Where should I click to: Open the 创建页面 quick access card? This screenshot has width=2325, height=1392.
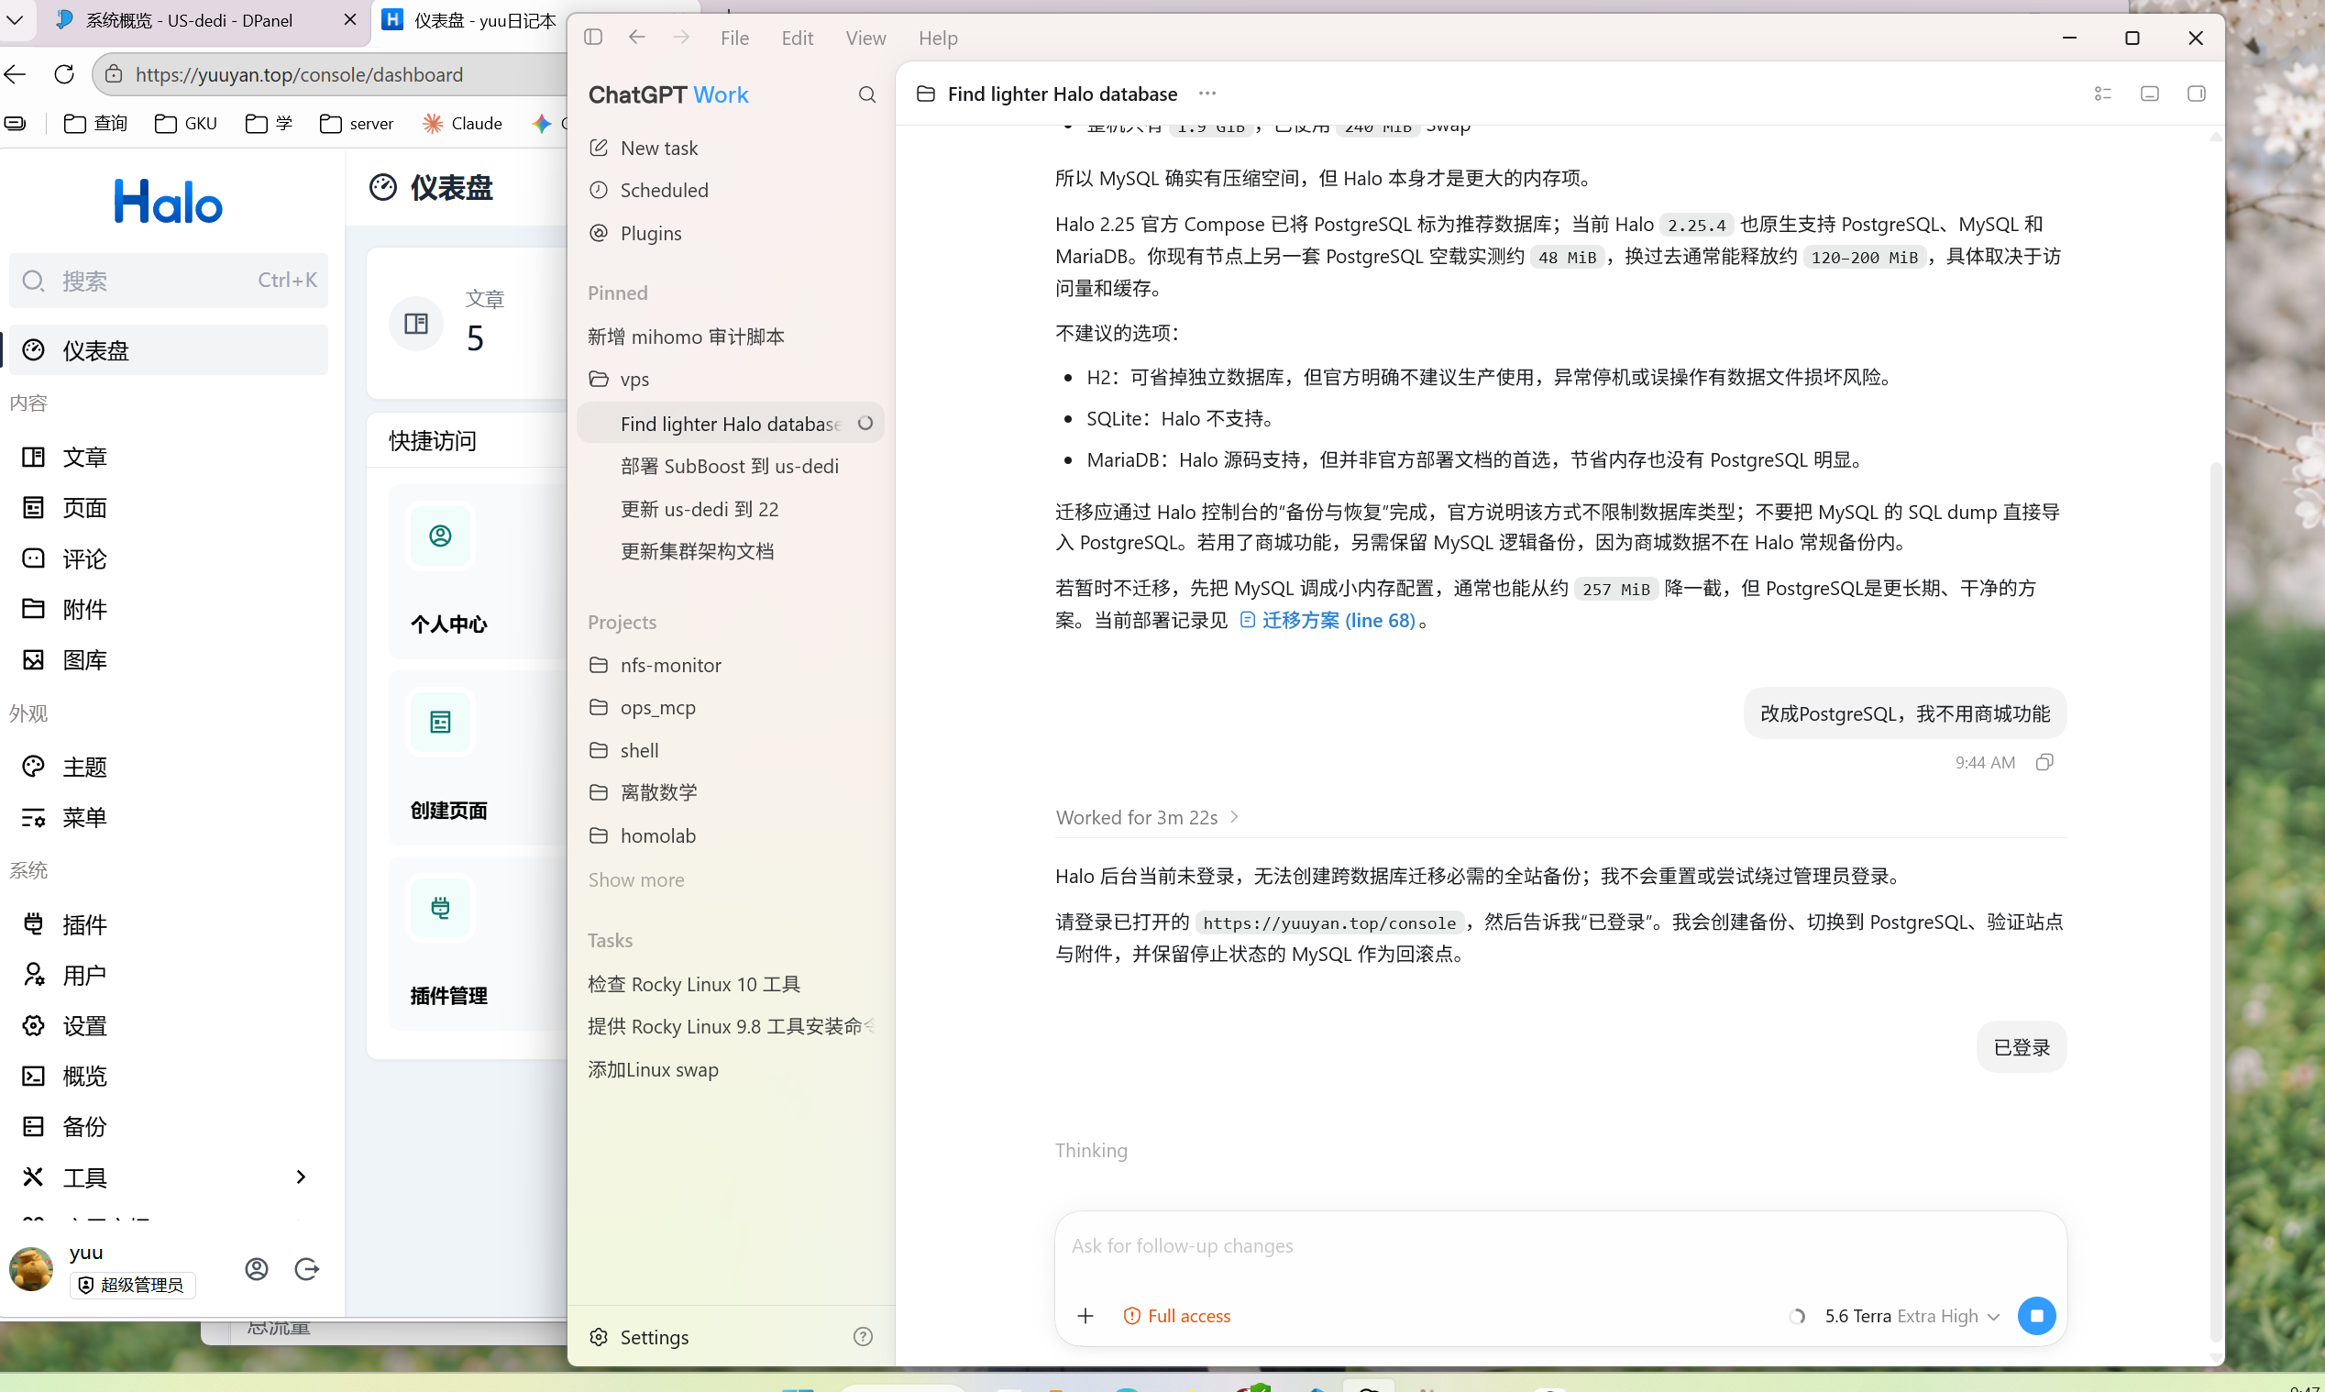[479, 757]
